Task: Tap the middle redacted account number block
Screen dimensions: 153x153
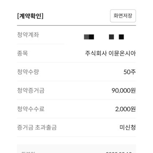Action: (112, 37)
